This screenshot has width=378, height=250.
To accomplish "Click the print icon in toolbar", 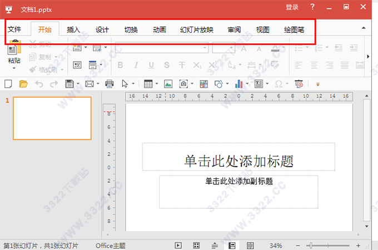I will pyautogui.click(x=110, y=84).
